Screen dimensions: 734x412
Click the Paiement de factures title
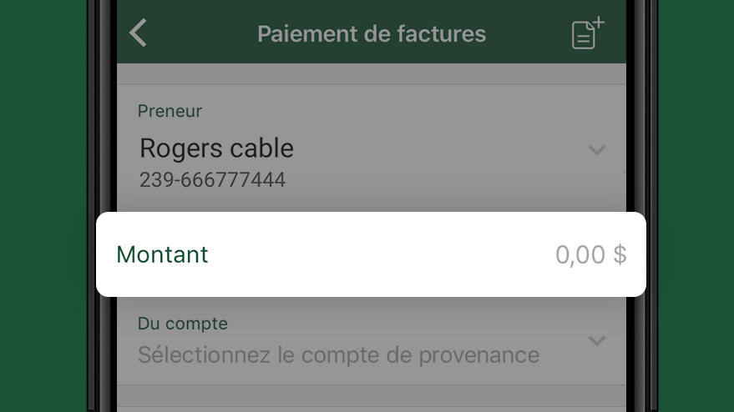(372, 33)
